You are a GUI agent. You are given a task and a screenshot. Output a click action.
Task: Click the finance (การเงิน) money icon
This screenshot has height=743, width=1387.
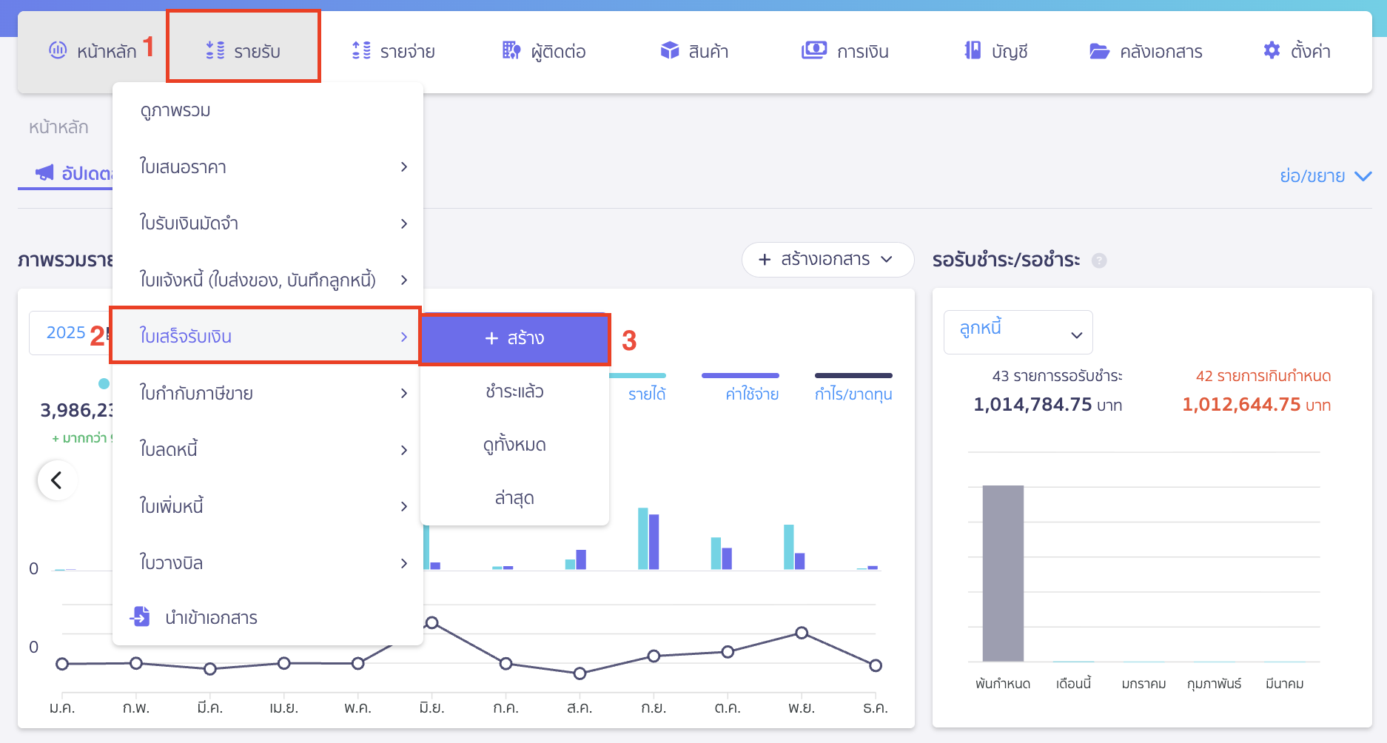813,50
